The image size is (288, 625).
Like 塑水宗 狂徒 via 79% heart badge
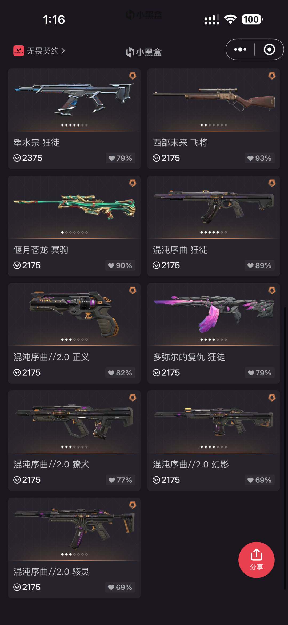tap(121, 158)
